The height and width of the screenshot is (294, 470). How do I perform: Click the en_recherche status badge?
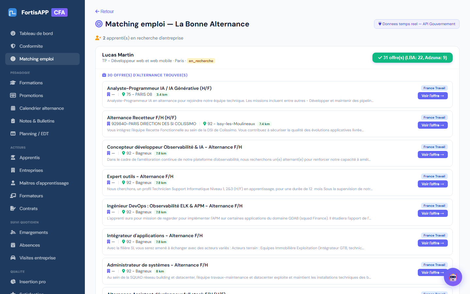point(201,61)
